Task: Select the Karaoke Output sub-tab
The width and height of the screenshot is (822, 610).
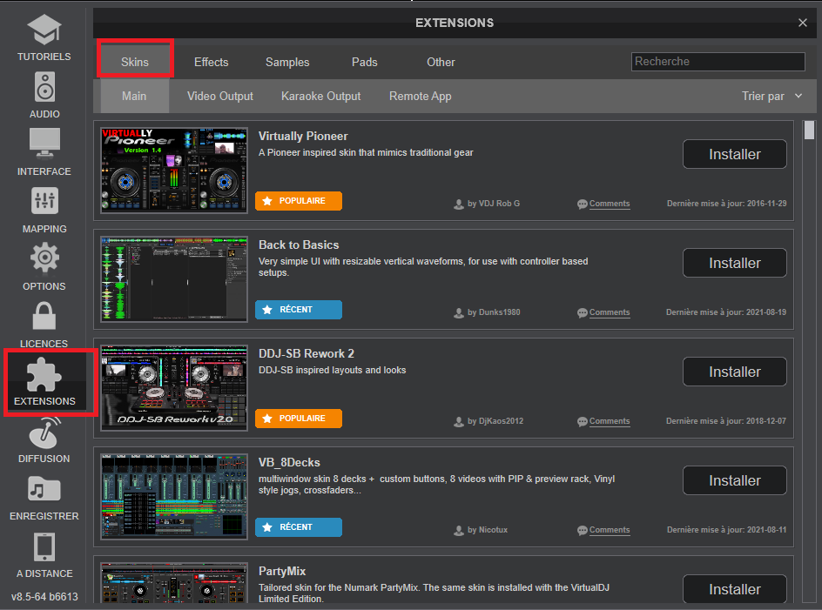Action: coord(320,96)
